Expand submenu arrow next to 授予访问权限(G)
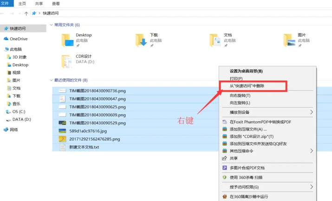 point(312,187)
